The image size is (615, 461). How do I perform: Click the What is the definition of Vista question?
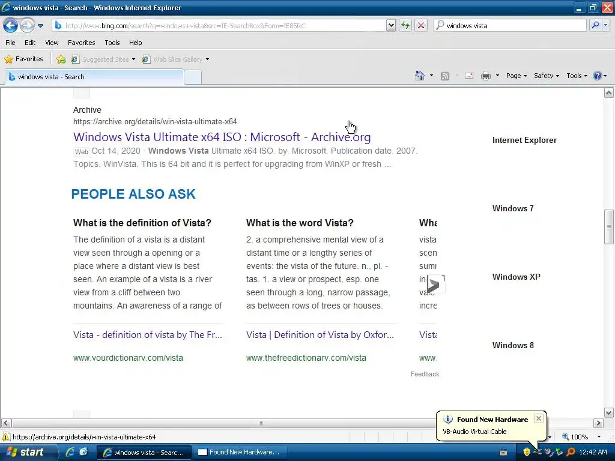(142, 223)
